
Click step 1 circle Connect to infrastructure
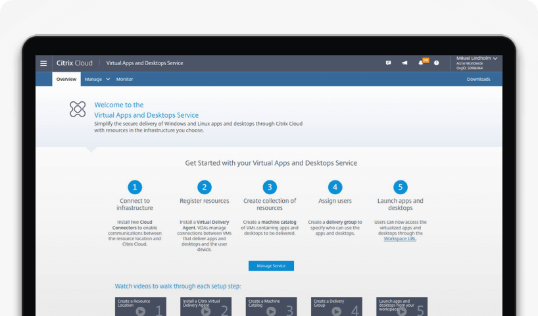(135, 187)
